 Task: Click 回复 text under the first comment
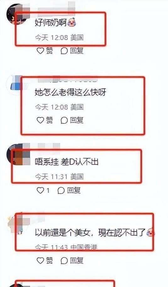click(77, 51)
